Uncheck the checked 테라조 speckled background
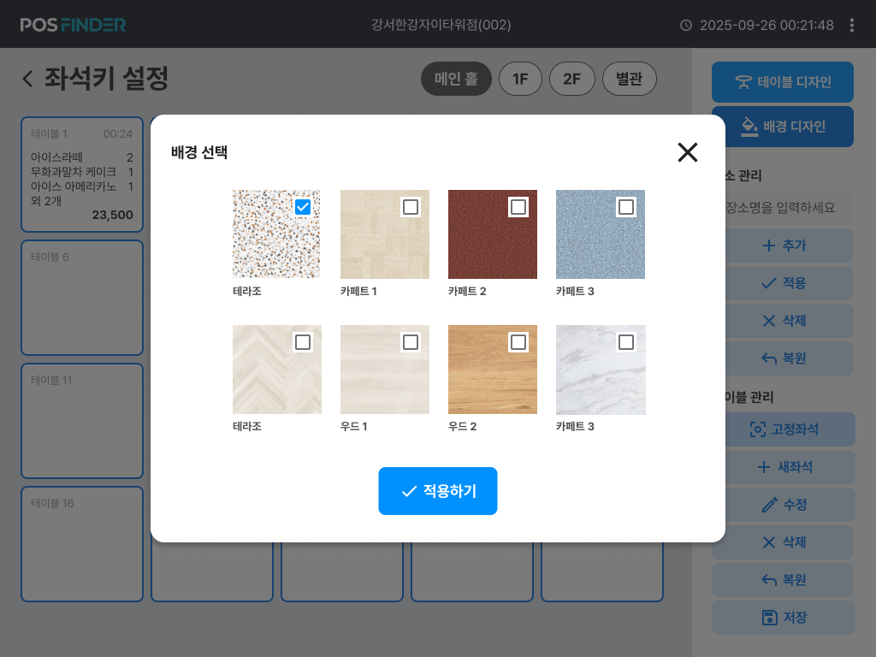 click(x=302, y=207)
